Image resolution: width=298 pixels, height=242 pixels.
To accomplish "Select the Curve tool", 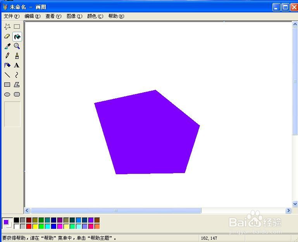I will click(17, 75).
